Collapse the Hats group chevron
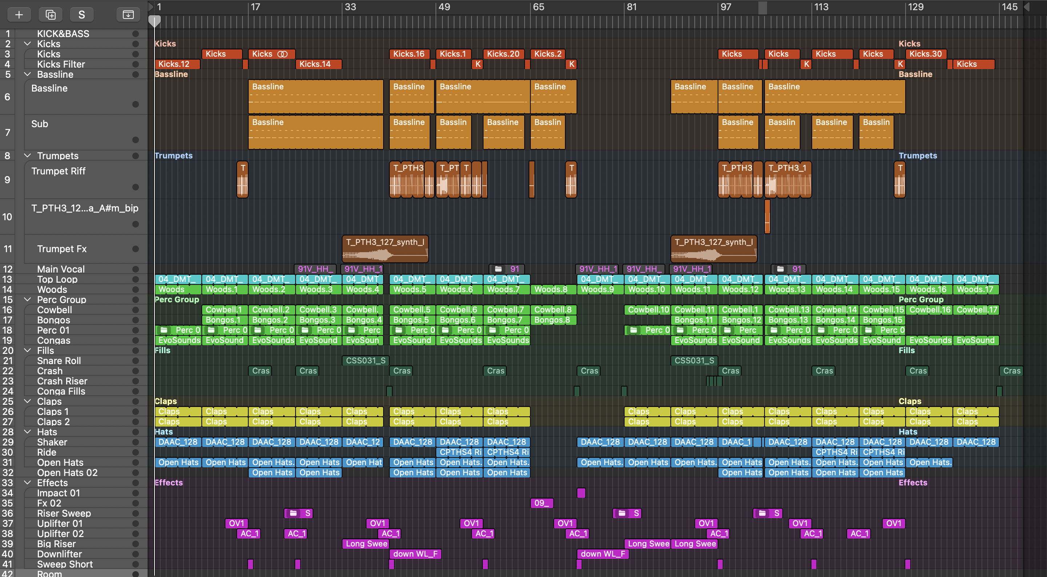The height and width of the screenshot is (577, 1047). coord(28,432)
